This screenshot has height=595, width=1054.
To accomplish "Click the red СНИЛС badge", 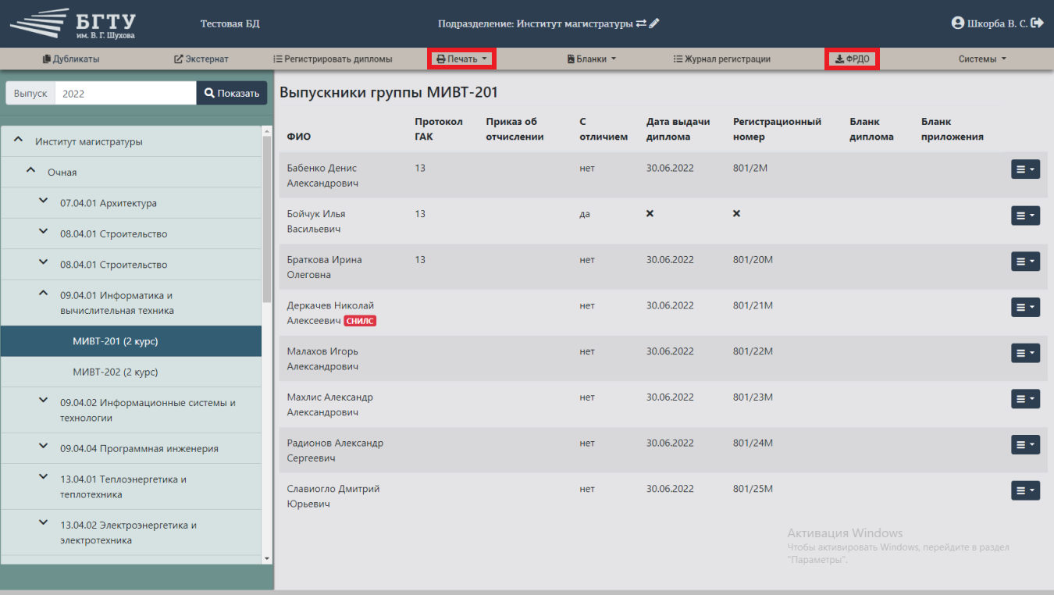I will click(x=360, y=321).
